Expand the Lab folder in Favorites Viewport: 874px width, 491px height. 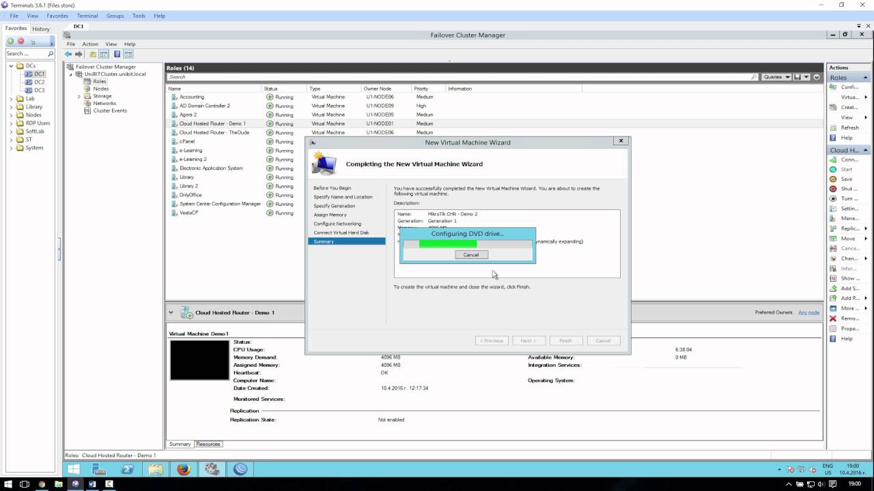coord(11,99)
